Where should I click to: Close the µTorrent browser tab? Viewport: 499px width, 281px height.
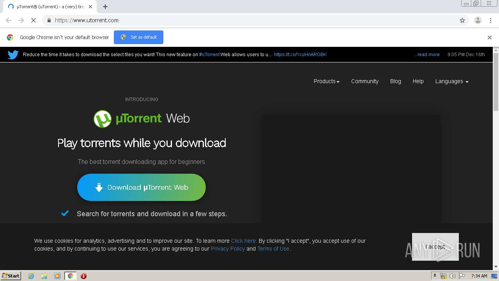coord(90,7)
